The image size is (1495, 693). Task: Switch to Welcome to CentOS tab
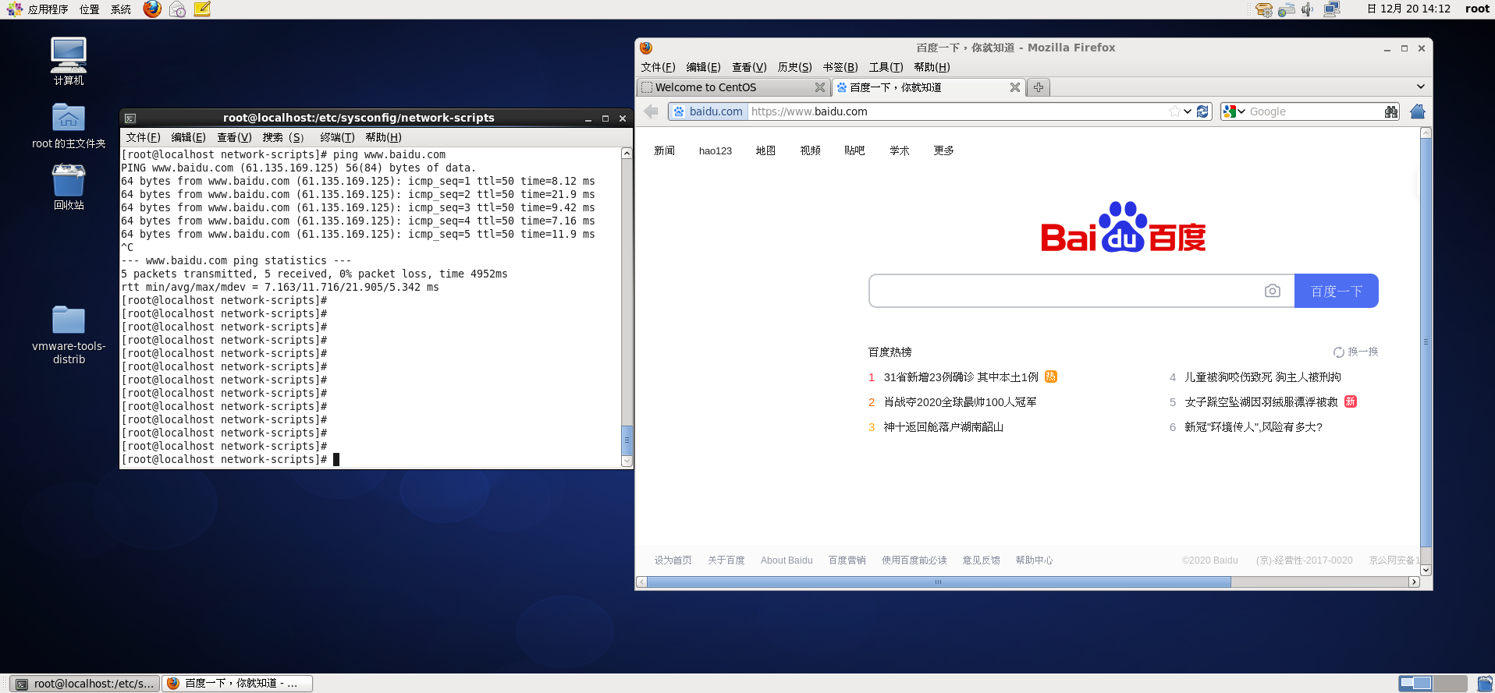coord(732,87)
